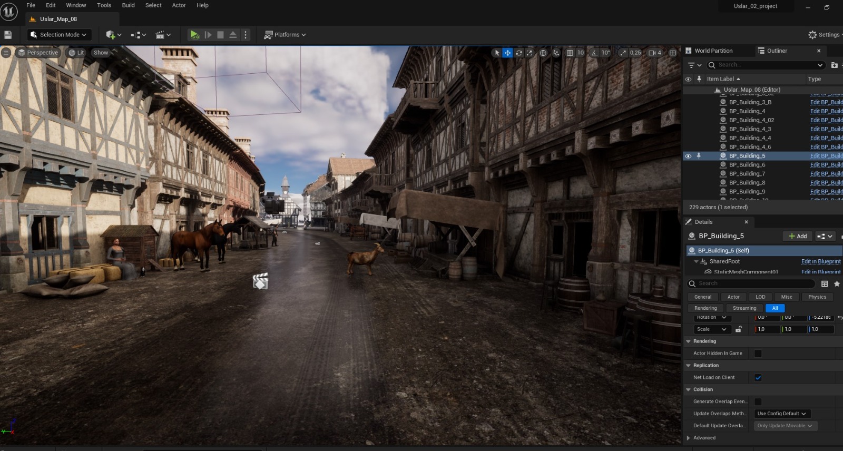Viewport: 843px width, 451px height.
Task: Click Edit in Blueprint link for SharedRoot
Action: [x=820, y=261]
